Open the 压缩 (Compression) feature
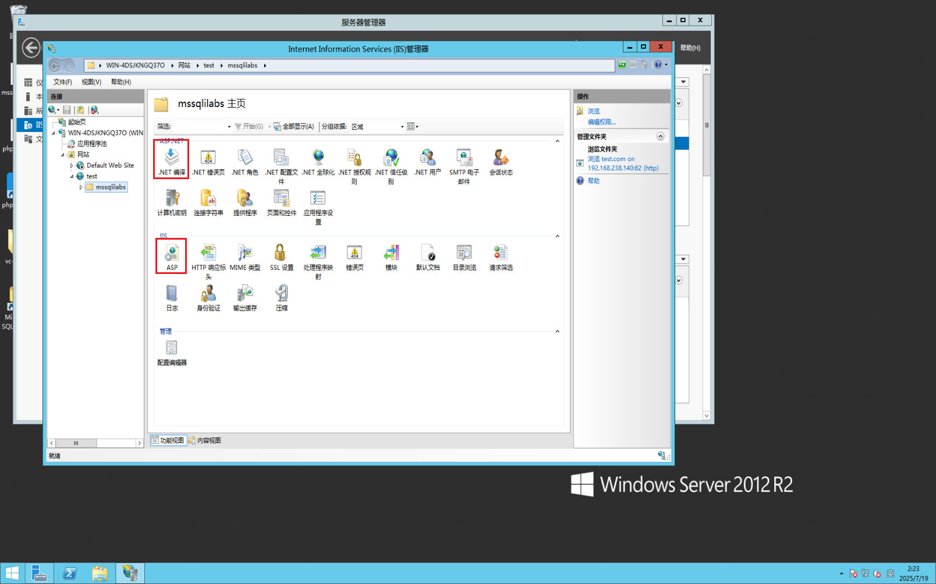The image size is (936, 584). point(281,297)
